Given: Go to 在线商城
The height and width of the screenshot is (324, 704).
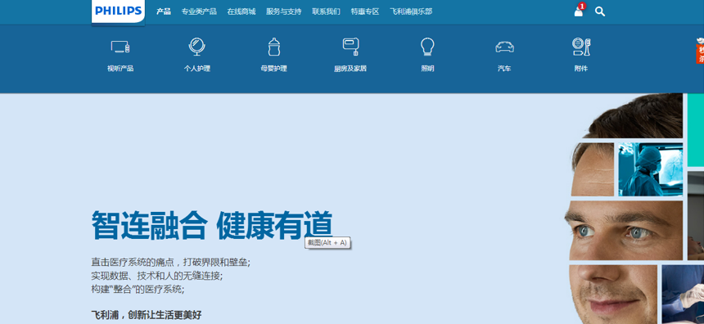Looking at the screenshot, I should click(x=241, y=11).
